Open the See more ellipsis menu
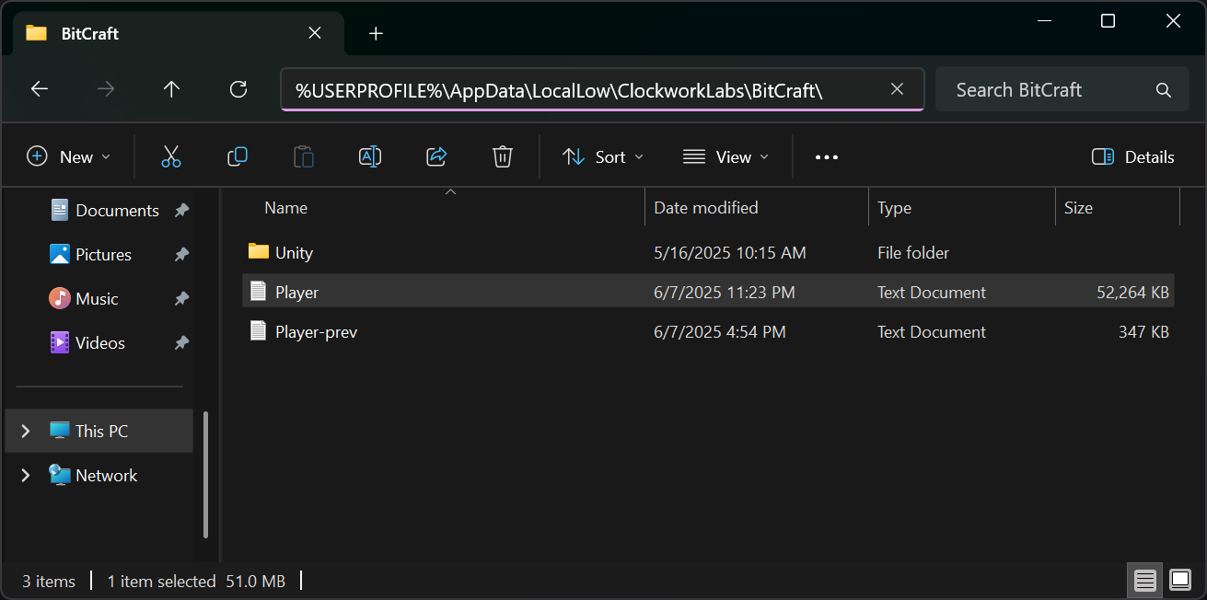The image size is (1207, 600). [x=827, y=157]
